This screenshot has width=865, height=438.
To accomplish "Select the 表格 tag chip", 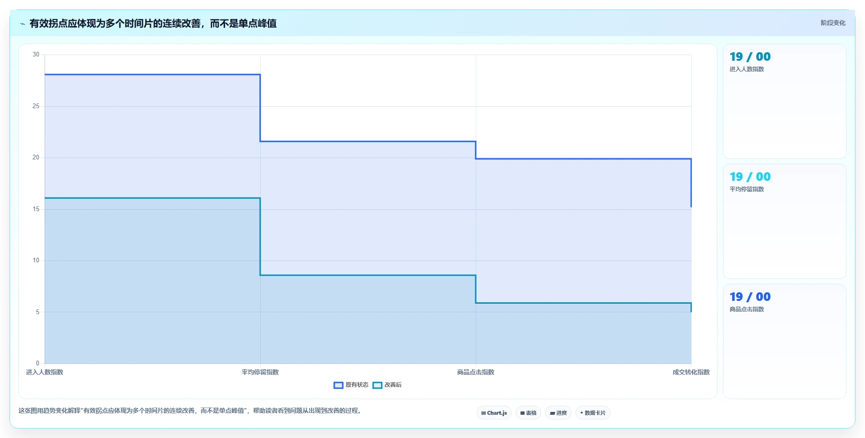I will coord(528,413).
